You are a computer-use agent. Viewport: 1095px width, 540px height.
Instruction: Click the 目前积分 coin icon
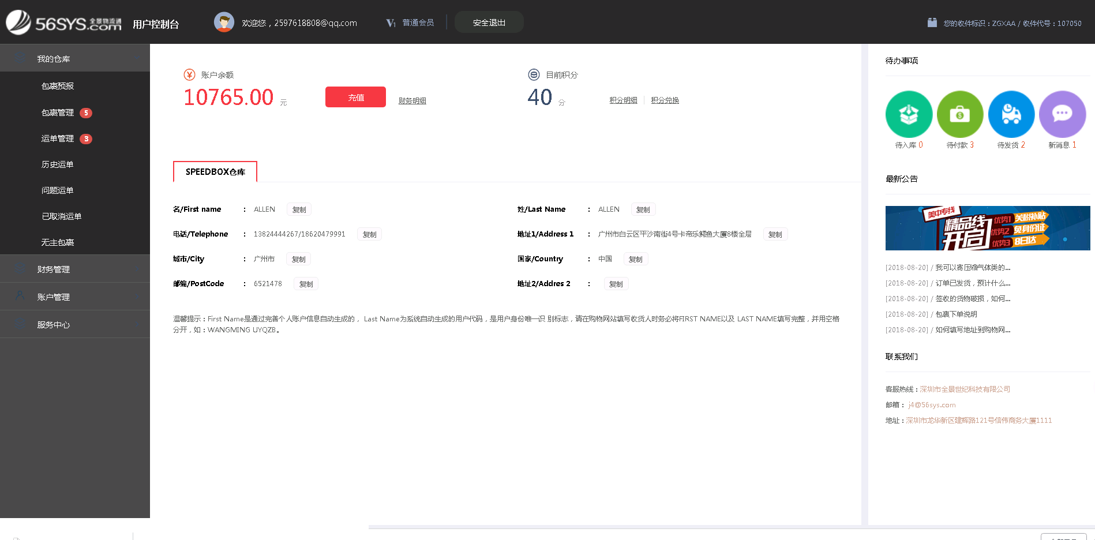(x=532, y=74)
